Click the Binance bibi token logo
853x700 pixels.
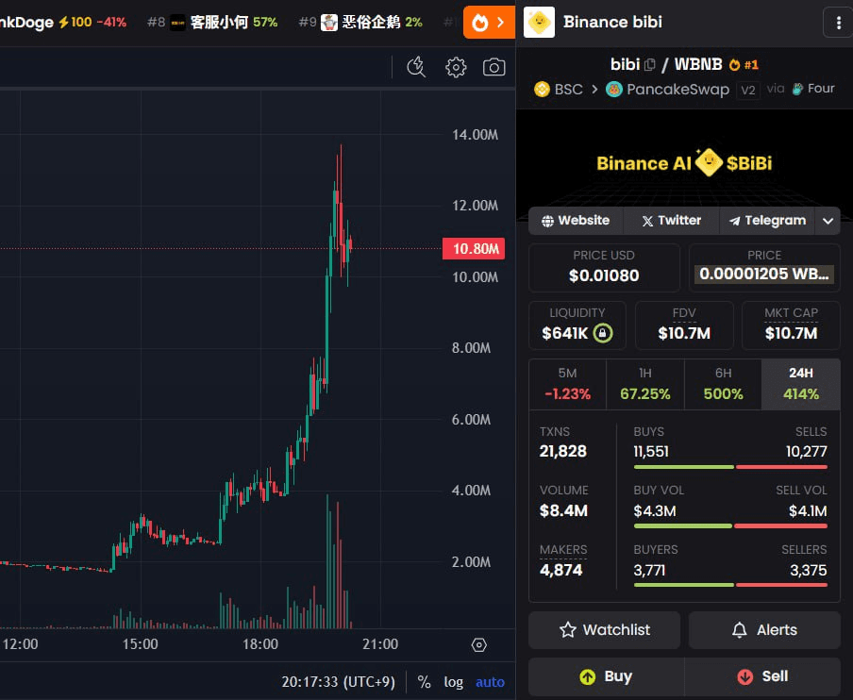[539, 22]
